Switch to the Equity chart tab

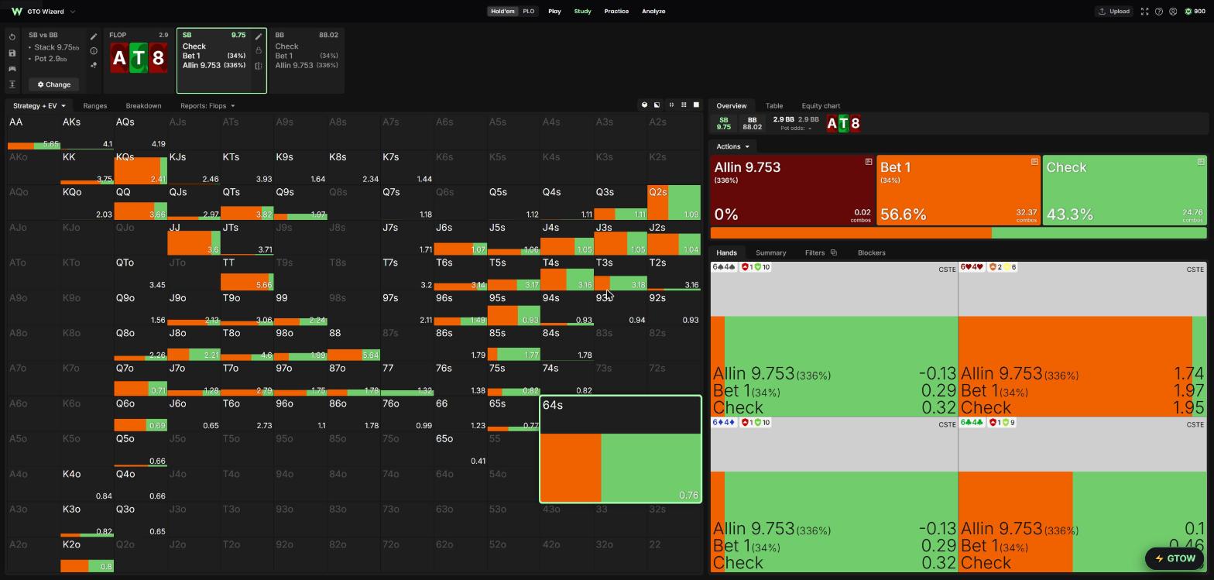point(821,105)
